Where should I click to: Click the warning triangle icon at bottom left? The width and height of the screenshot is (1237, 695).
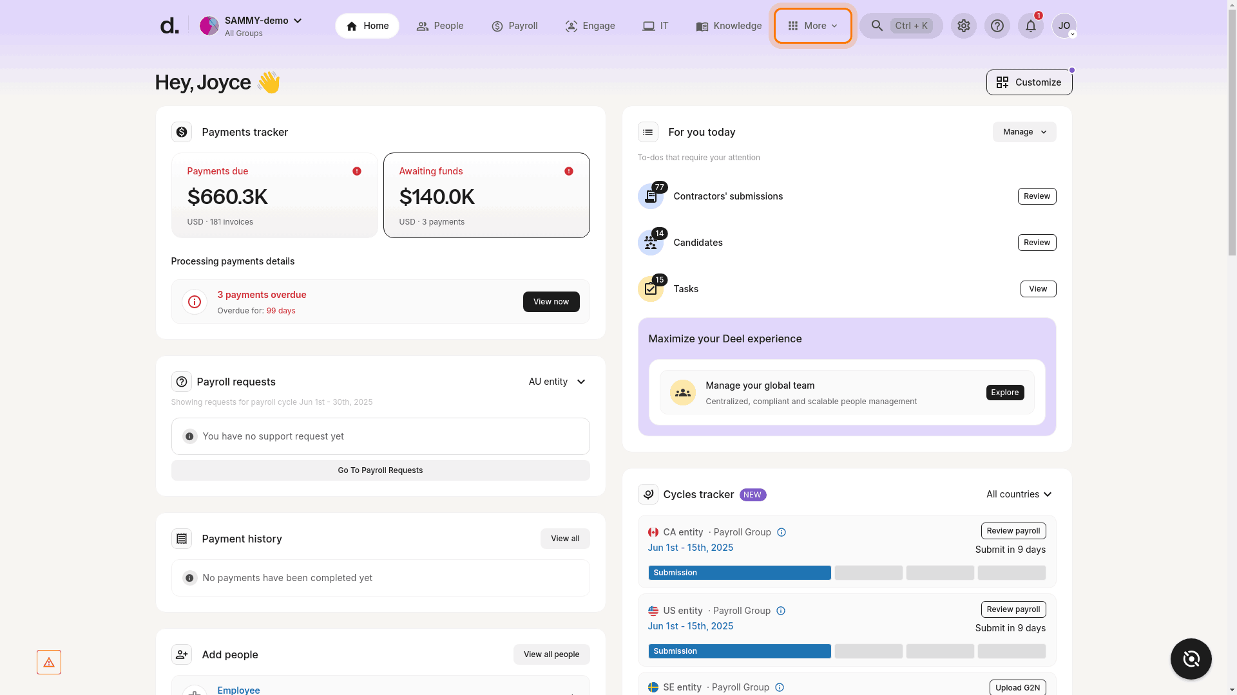point(49,662)
